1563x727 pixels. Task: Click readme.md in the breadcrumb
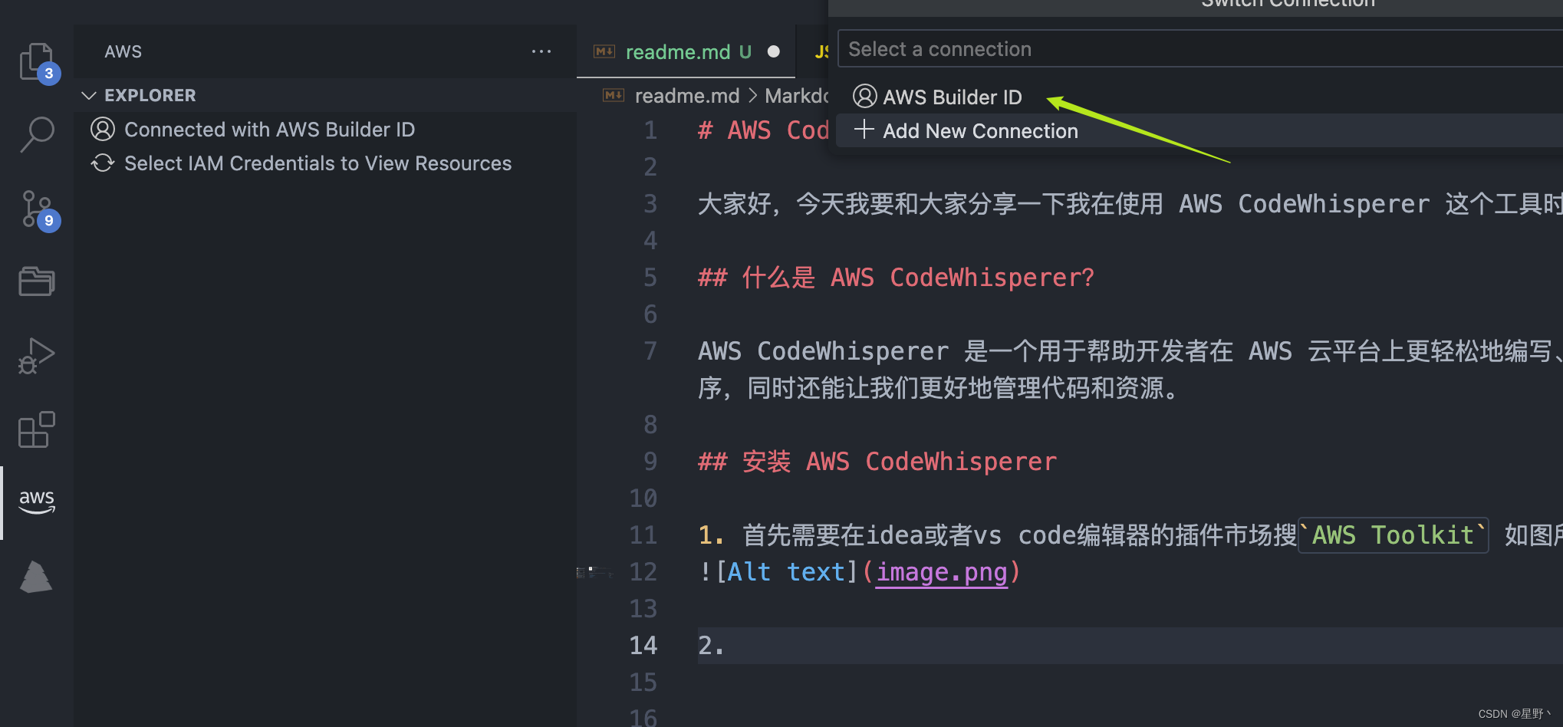pos(687,96)
